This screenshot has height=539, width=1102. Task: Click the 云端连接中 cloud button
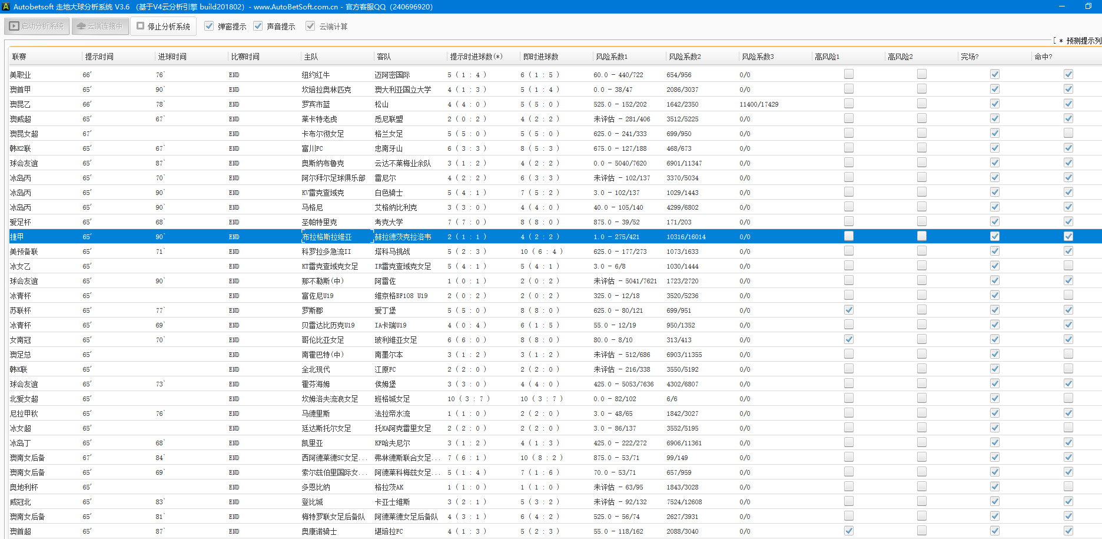click(x=100, y=27)
